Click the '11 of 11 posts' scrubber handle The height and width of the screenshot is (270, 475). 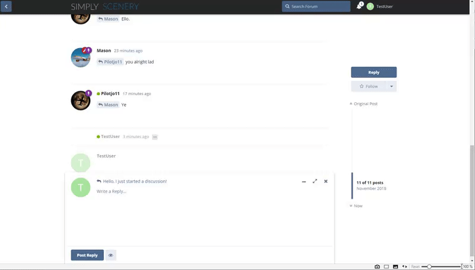(x=369, y=183)
